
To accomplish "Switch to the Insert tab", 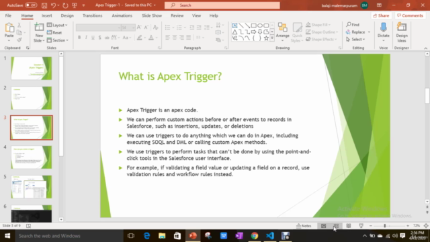I will pyautogui.click(x=47, y=15).
